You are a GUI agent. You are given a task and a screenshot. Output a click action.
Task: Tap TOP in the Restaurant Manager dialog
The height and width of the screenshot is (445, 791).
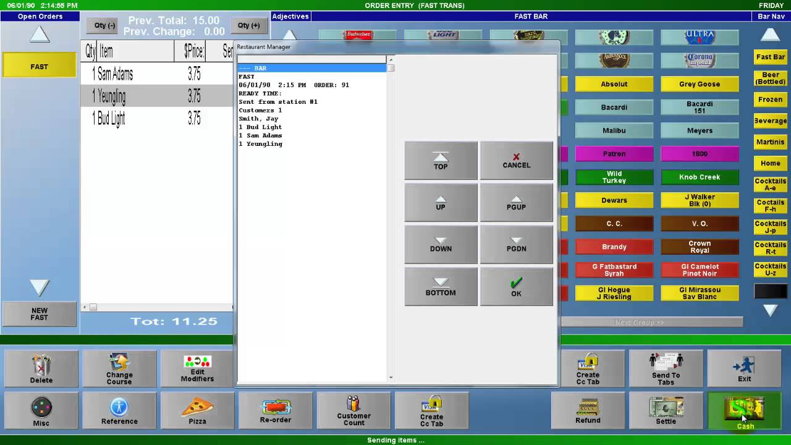point(441,161)
